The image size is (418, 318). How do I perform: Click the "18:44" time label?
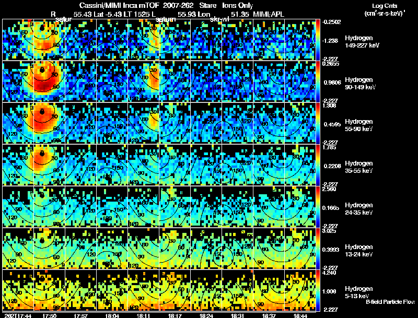tap(300, 316)
